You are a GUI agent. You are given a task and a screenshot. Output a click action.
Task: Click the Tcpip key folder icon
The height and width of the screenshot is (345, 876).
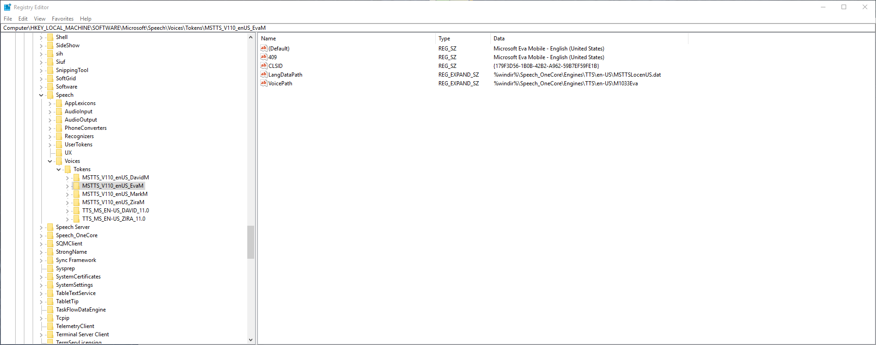(x=51, y=318)
